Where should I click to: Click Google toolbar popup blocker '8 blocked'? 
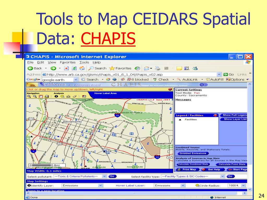click(x=138, y=79)
